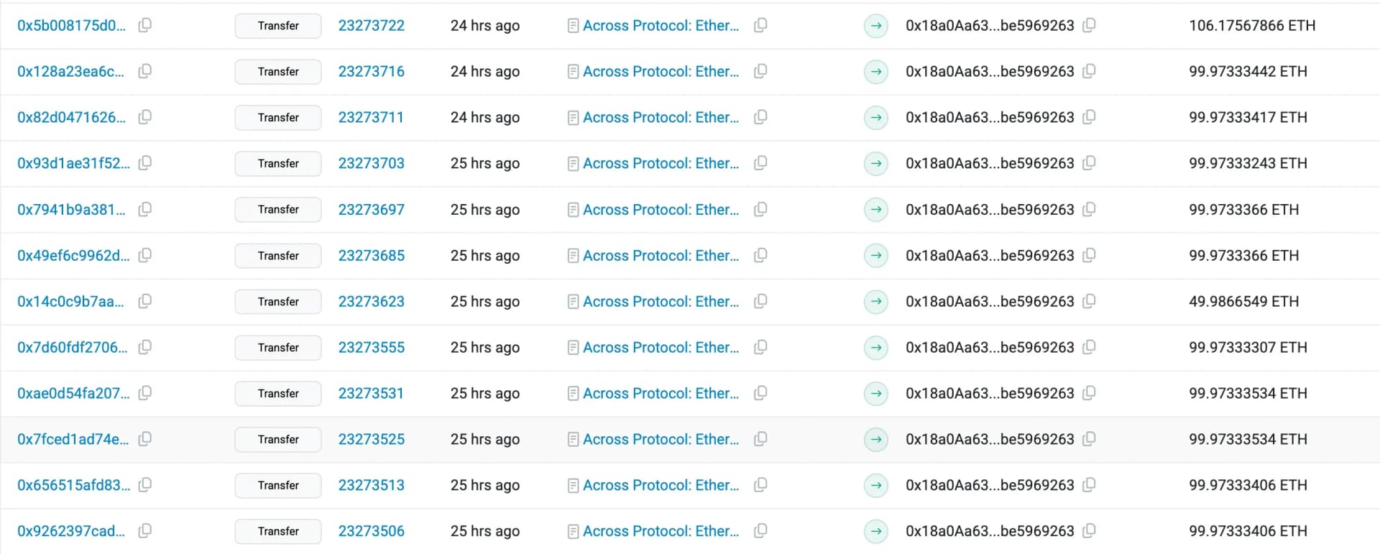Viewport: 1380px width, 554px height.
Task: View block 23273722
Action: point(372,26)
